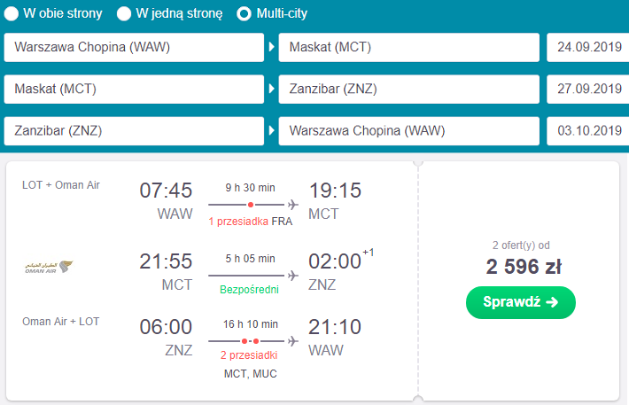
Task: Click the 2 596 zł price
Action: (523, 266)
